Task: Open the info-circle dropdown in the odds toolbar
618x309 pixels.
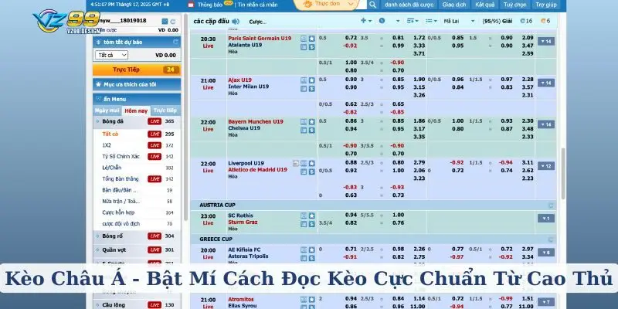Action: [389, 21]
